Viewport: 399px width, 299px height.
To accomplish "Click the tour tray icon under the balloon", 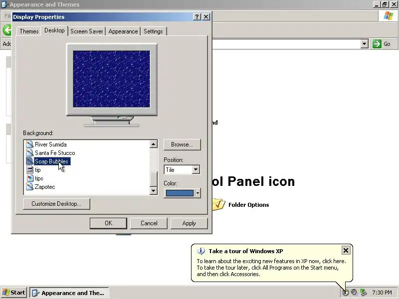I will click(345, 293).
